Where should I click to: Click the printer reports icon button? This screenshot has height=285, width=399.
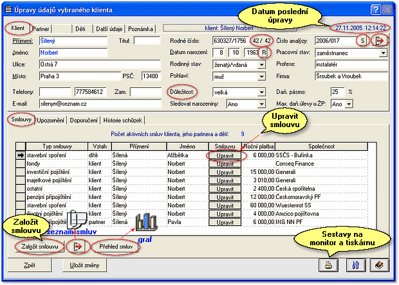tap(328, 264)
